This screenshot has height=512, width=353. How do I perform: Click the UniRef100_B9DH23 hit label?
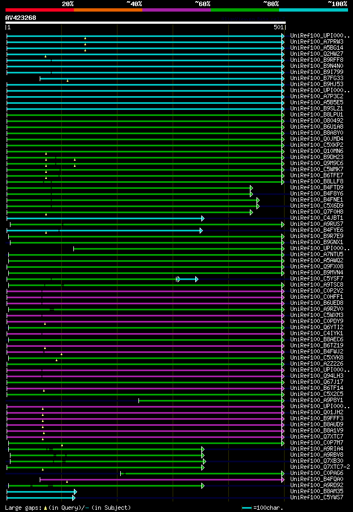317,157
